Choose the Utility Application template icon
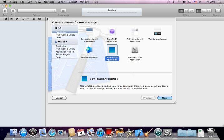 [89, 50]
